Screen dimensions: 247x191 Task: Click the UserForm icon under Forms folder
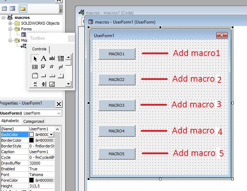point(24,35)
